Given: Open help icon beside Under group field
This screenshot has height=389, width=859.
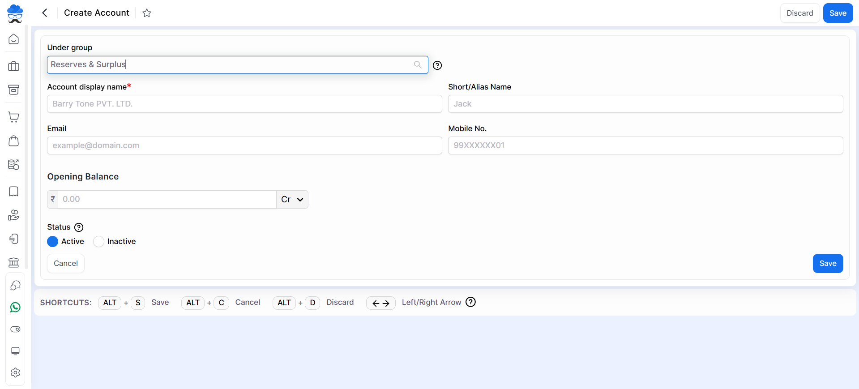Looking at the screenshot, I should [437, 65].
